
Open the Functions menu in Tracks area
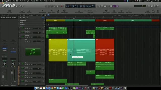[31, 15]
